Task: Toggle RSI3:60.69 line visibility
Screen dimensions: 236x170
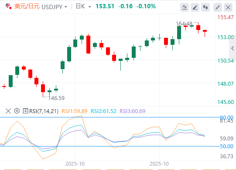Action: pos(133,111)
